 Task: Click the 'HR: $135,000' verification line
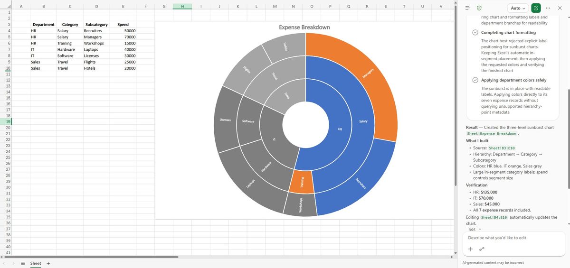tap(485, 192)
